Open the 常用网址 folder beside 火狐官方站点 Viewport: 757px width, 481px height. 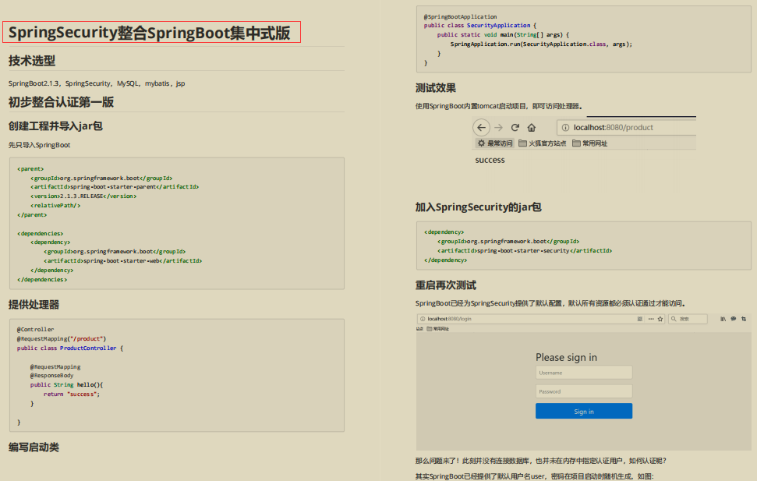[590, 143]
